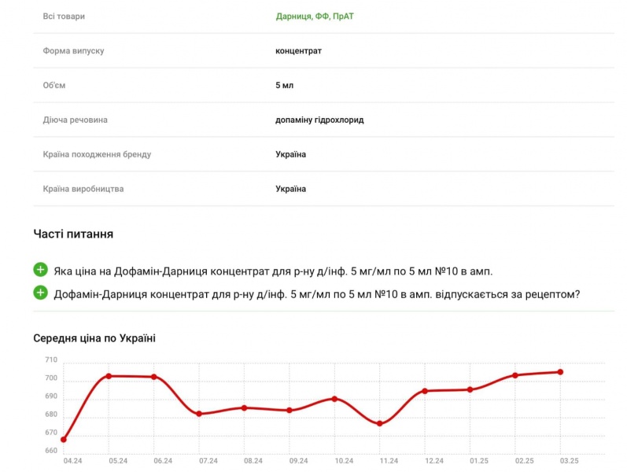The image size is (627, 472).
Task: Click the 01.25 data point on the chart
Action: pyautogui.click(x=470, y=389)
